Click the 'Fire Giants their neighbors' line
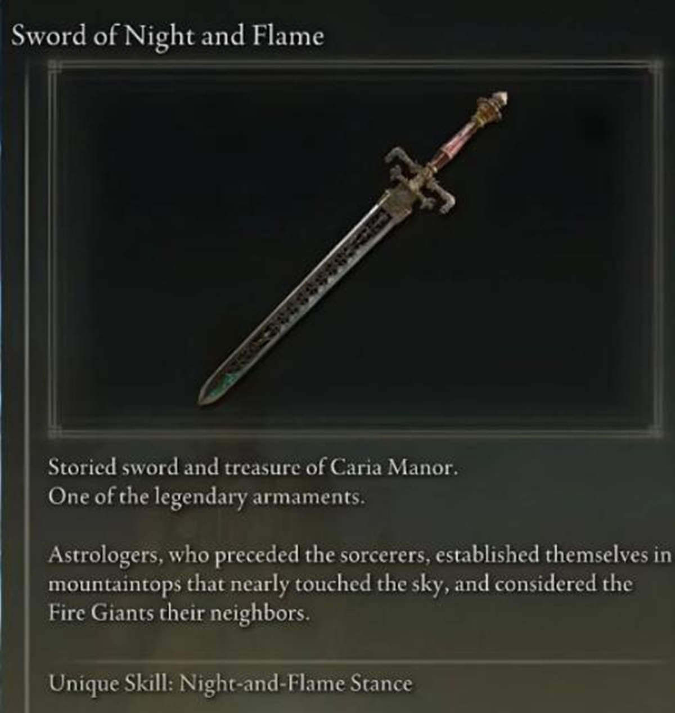The width and height of the screenshot is (675, 713). [x=179, y=613]
